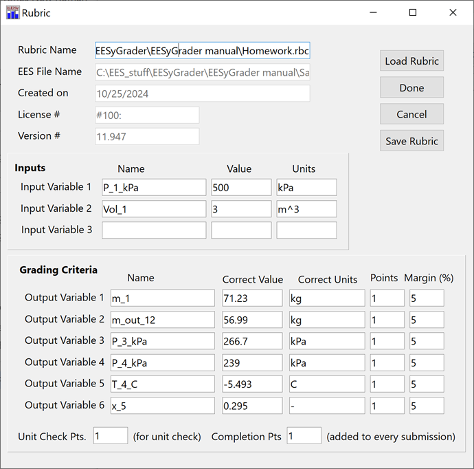Click the Unit Check Pts. field
Viewport: 474px width, 469px height.
point(111,436)
